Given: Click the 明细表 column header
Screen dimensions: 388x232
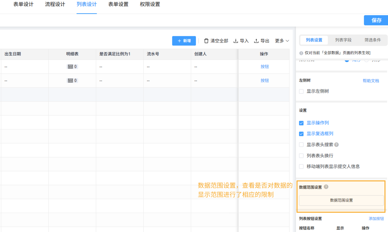Looking at the screenshot, I should (x=72, y=54).
